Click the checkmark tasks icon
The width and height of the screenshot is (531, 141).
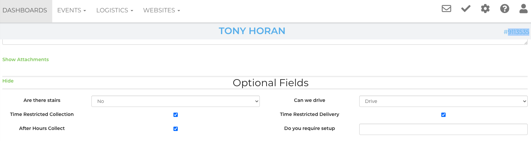(466, 9)
